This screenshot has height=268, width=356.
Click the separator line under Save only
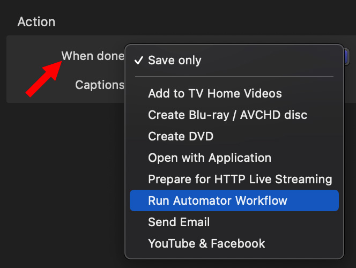coord(234,77)
